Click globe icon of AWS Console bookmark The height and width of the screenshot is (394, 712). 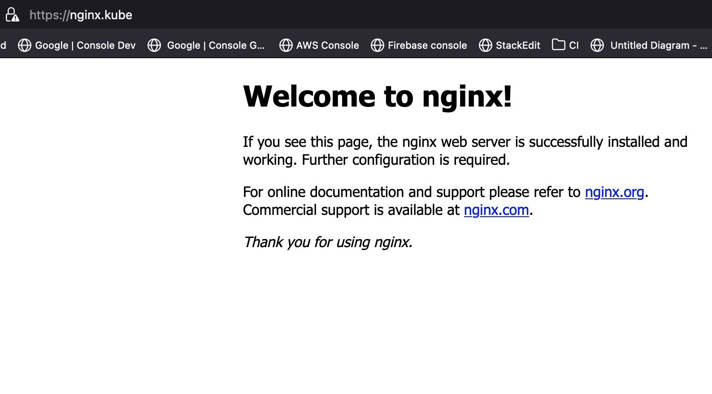(x=286, y=45)
